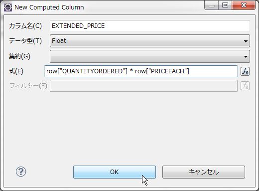Click the 式(E) label
Screen dimensions: 259x191
tap(16, 71)
